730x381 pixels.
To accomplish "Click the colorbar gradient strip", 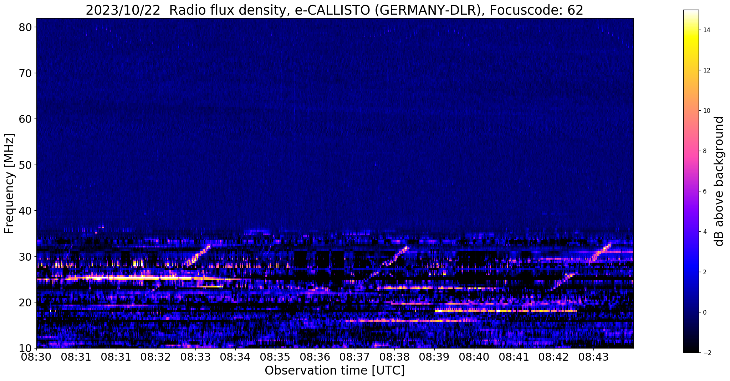I will click(x=691, y=181).
